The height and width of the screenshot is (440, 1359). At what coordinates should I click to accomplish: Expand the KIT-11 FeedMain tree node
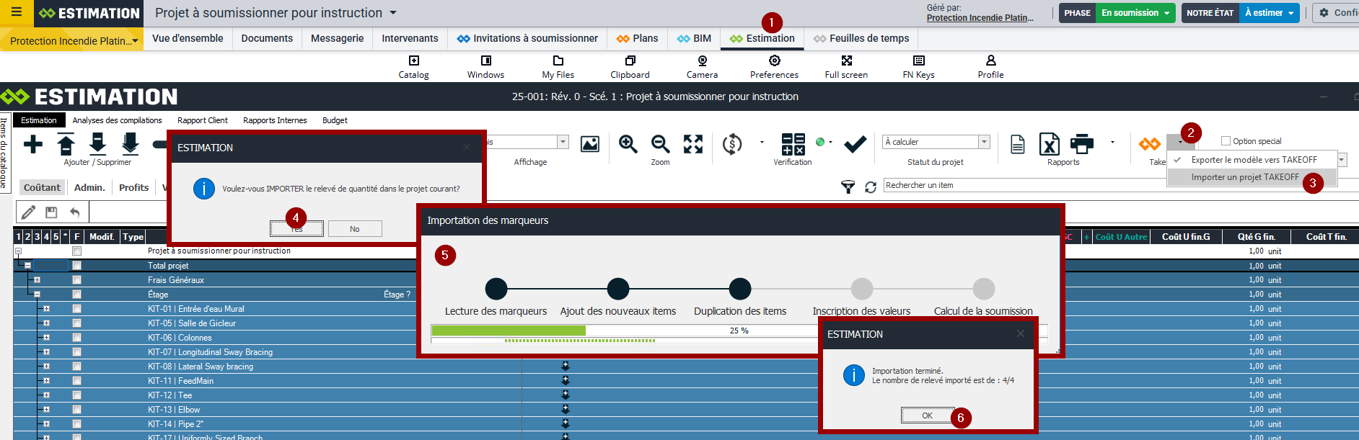(46, 381)
